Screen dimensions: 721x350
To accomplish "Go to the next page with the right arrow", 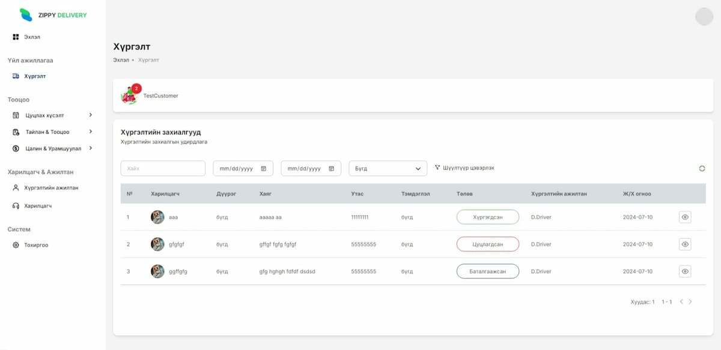I will (690, 301).
